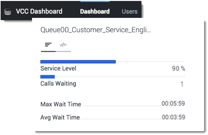This screenshot has height=135, width=208.
Task: Click the blue Service Level progress bar
Action: click(78, 62)
